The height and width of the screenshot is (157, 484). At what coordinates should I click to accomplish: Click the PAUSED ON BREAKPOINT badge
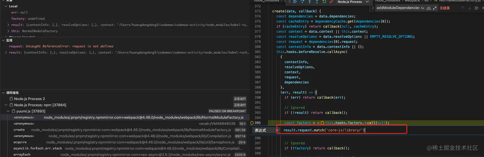coord(227,111)
